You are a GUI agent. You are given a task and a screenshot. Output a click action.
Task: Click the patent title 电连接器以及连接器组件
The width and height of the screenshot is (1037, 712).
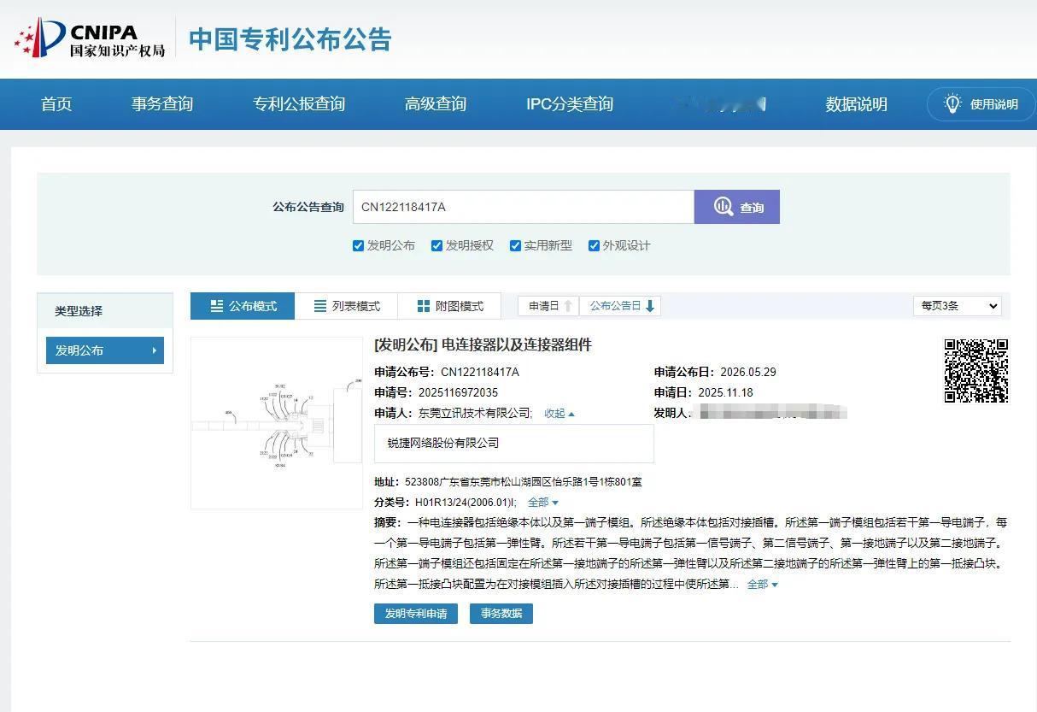(516, 345)
